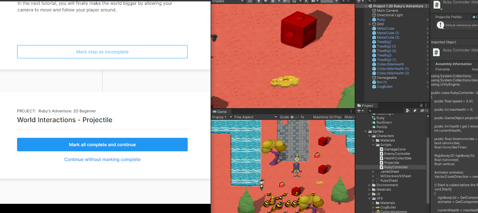This screenshot has width=478, height=213.
Task: Select the RubyController script row
Action: 391,167
